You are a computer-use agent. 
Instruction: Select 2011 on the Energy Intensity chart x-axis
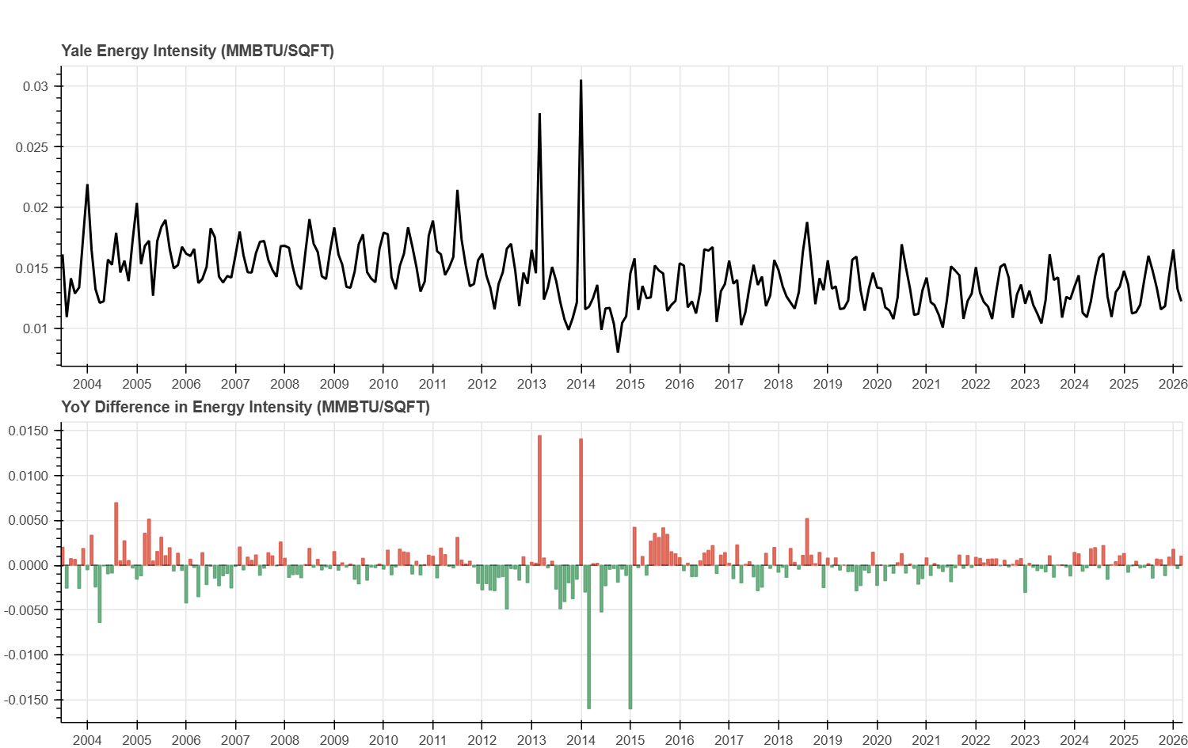[432, 384]
